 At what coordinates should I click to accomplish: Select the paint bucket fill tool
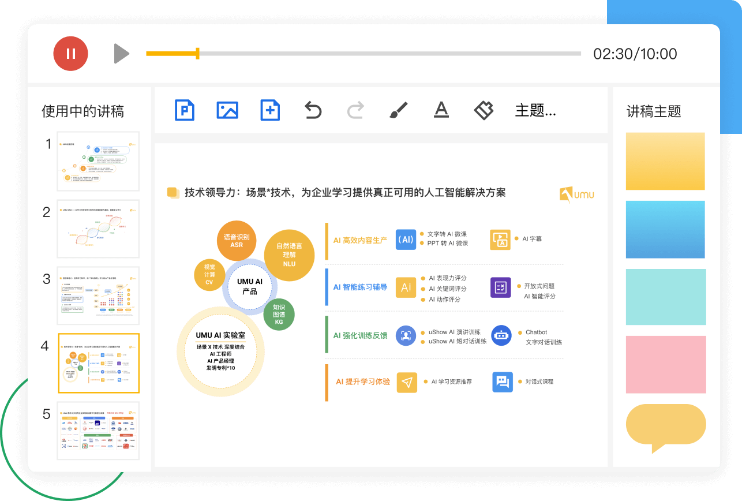pos(484,110)
